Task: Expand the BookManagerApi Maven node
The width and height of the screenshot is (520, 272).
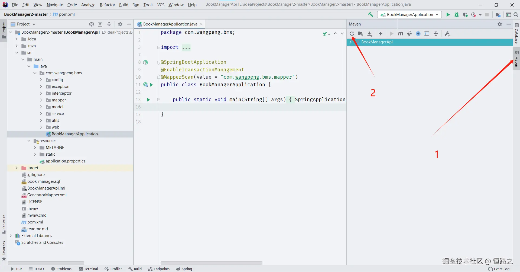Action: click(x=350, y=42)
